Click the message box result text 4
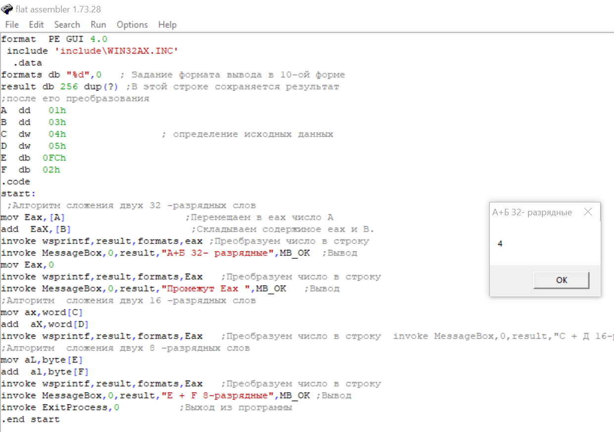This screenshot has height=432, width=614. [500, 244]
